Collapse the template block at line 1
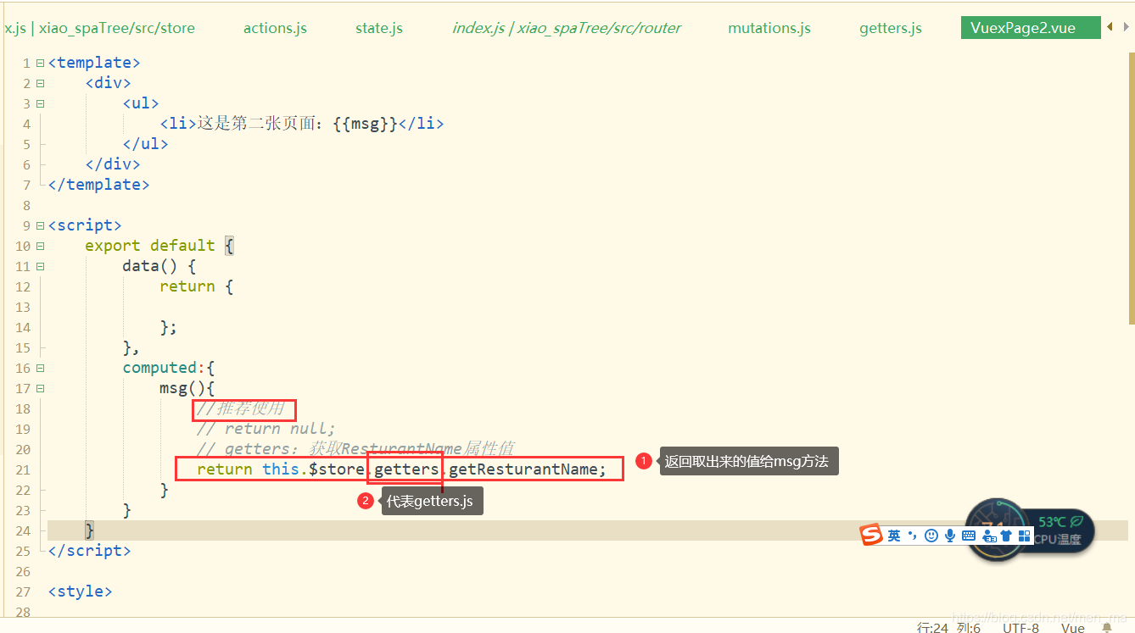Image resolution: width=1135 pixels, height=633 pixels. pyautogui.click(x=40, y=63)
